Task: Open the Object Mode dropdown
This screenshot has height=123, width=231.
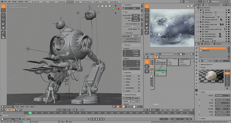Action: click(x=8, y=107)
